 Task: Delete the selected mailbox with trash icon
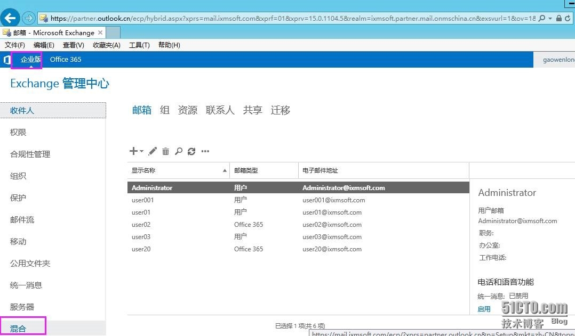click(x=166, y=151)
